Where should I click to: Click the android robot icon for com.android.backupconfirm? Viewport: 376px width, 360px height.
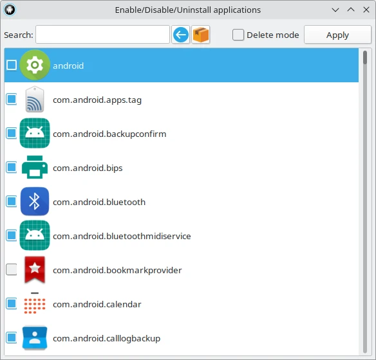click(35, 133)
